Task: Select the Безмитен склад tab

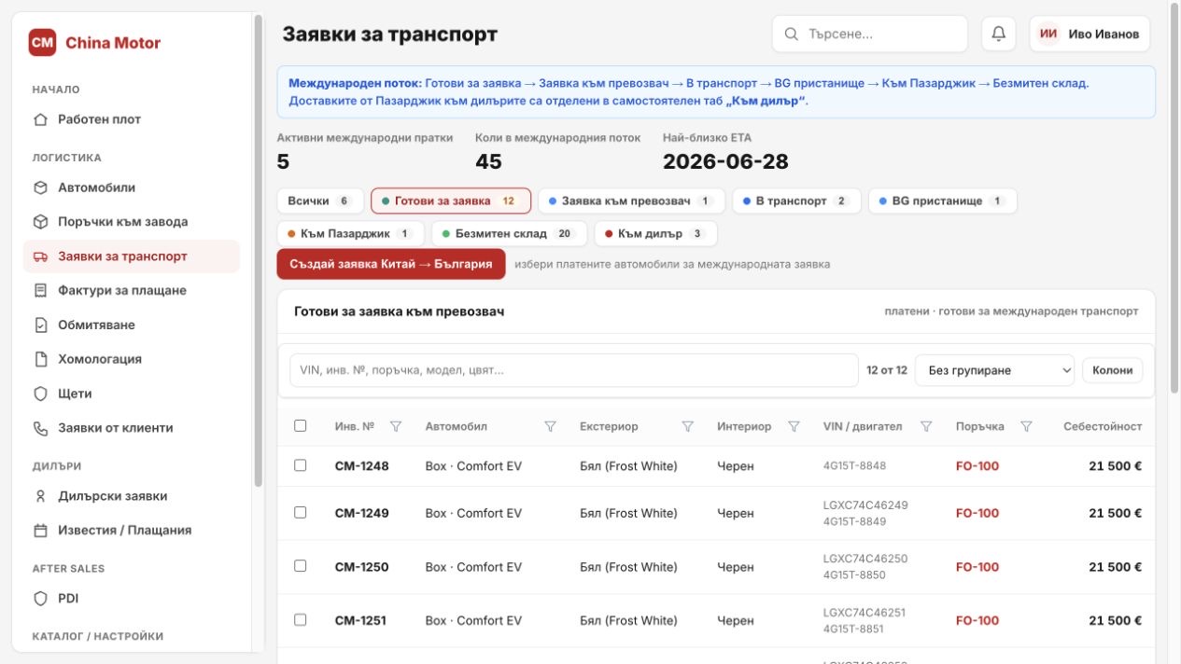Action: (x=509, y=233)
